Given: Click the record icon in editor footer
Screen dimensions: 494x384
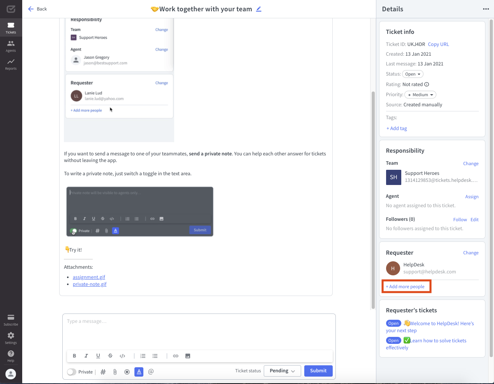Looking at the screenshot, I should click(x=127, y=372).
